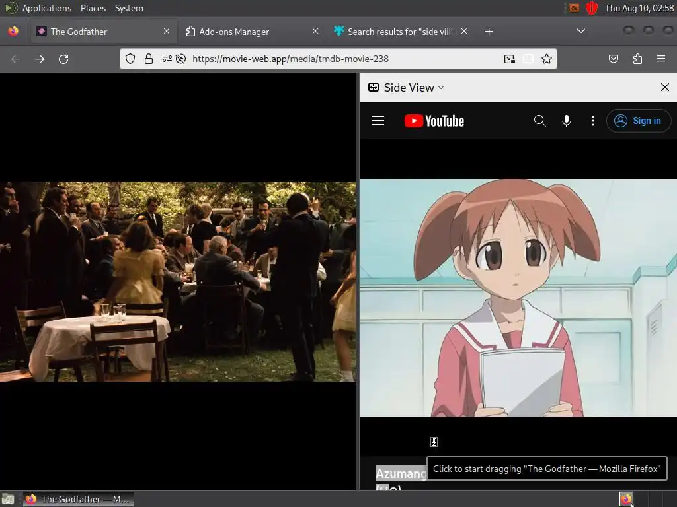Click The Godfather movie video area
Image resolution: width=677 pixels, height=507 pixels.
(178, 281)
